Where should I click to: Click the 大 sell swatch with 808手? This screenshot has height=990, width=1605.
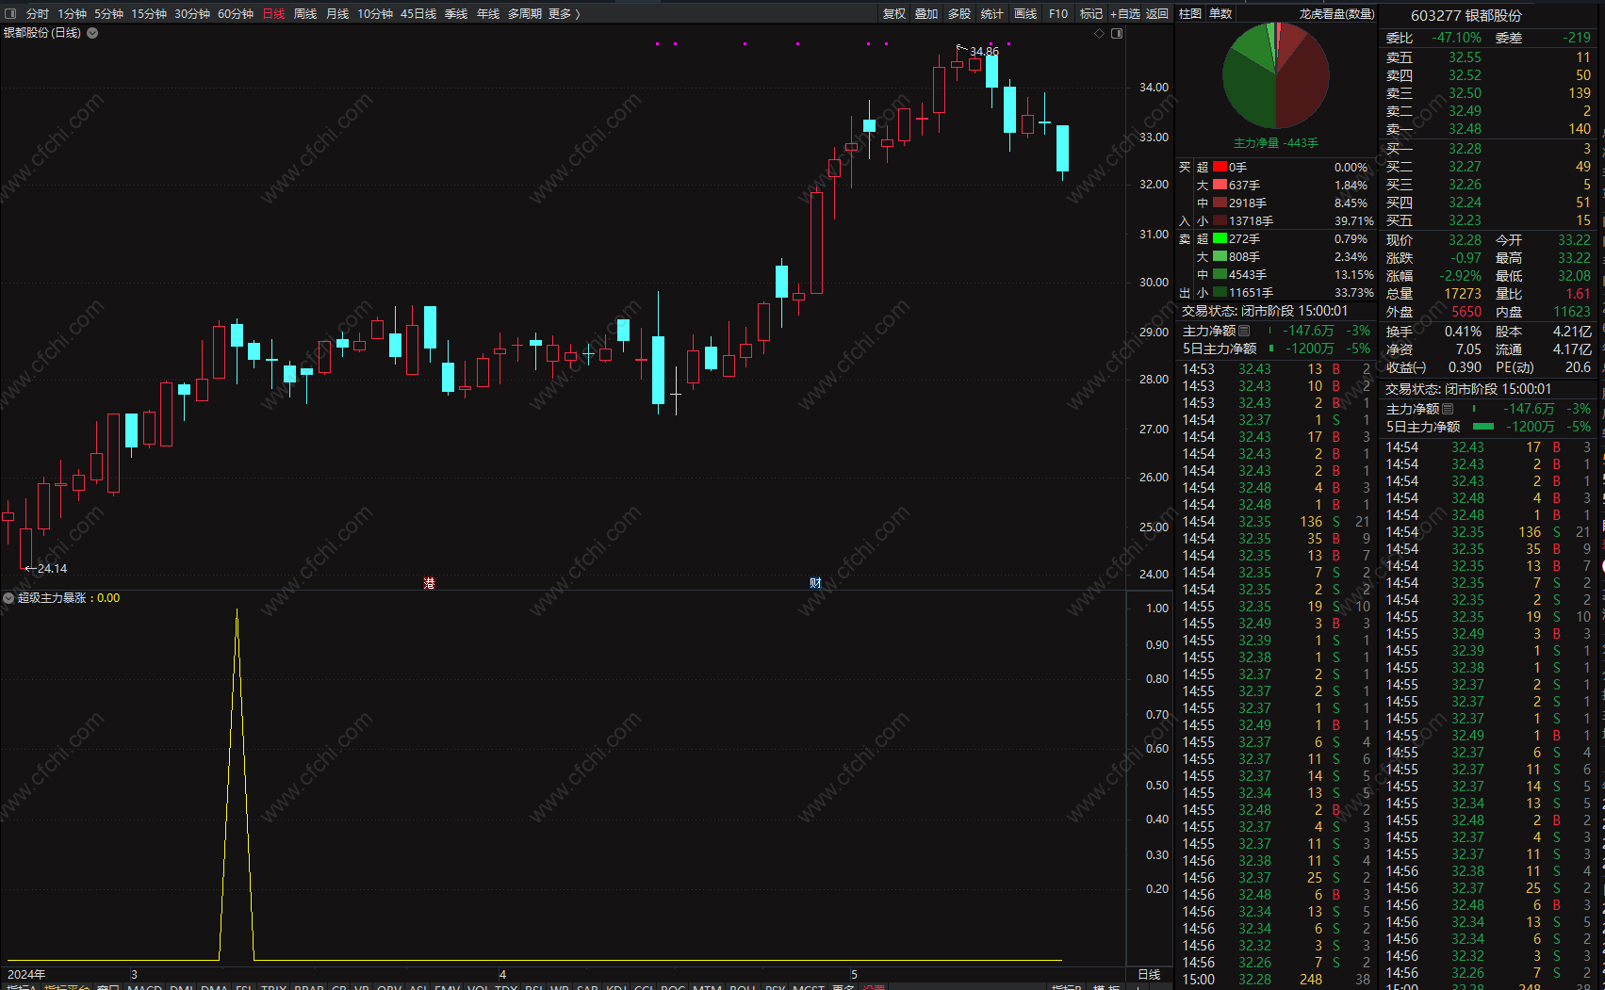[1220, 256]
